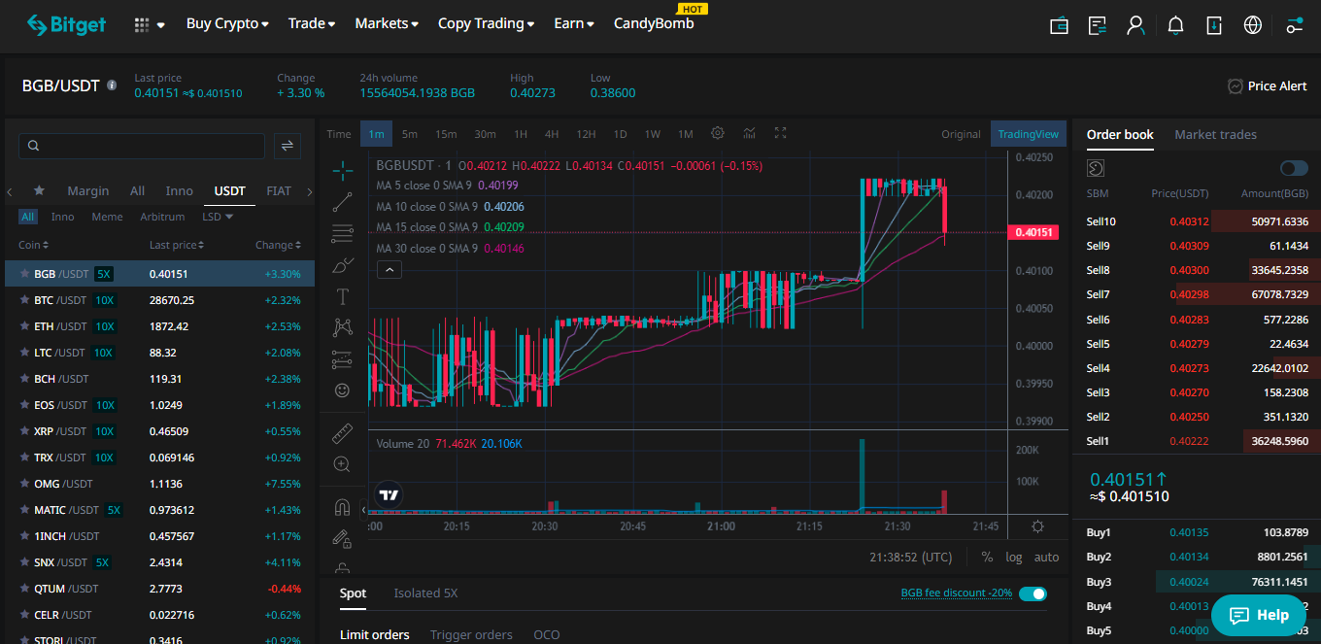This screenshot has width=1321, height=644.
Task: Select the ruler measure tool
Action: click(342, 433)
